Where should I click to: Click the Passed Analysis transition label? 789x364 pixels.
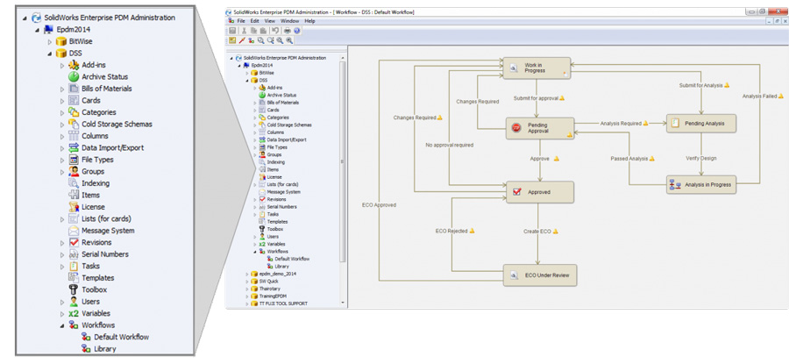pos(629,159)
